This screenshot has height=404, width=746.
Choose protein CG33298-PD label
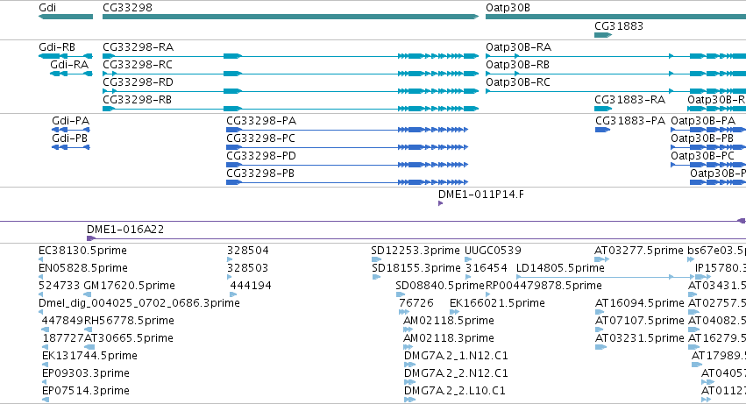pos(261,156)
